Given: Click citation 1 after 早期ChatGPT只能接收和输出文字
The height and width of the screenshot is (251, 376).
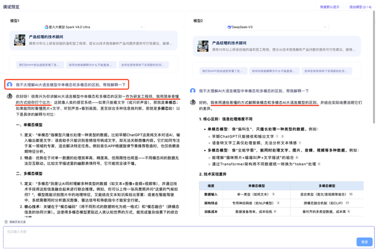Looking at the screenshot, I should [x=277, y=136].
